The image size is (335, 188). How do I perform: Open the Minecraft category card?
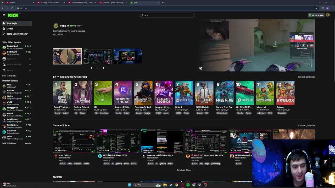coord(265,93)
